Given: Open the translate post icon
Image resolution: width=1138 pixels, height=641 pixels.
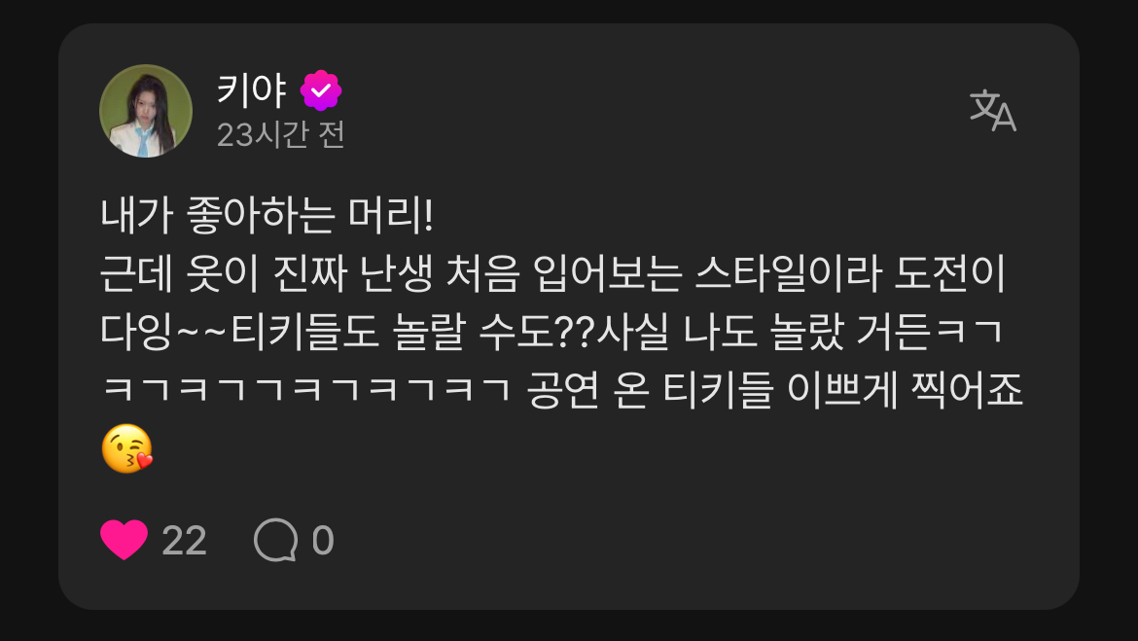Looking at the screenshot, I should tap(993, 110).
